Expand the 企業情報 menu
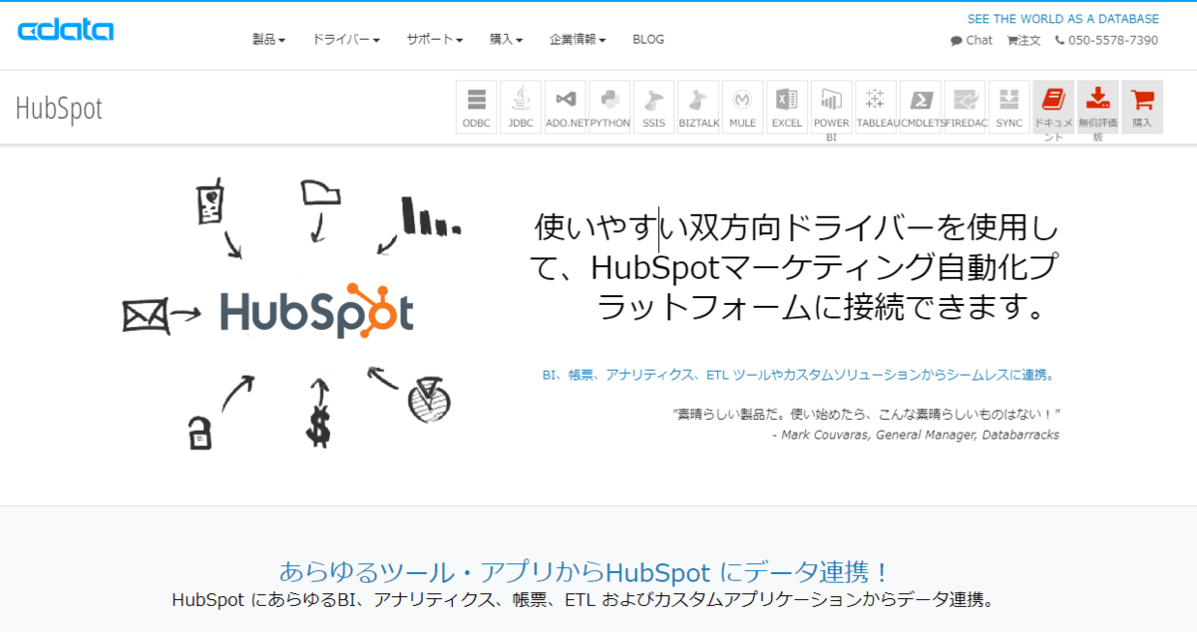This screenshot has width=1197, height=632. pos(578,40)
